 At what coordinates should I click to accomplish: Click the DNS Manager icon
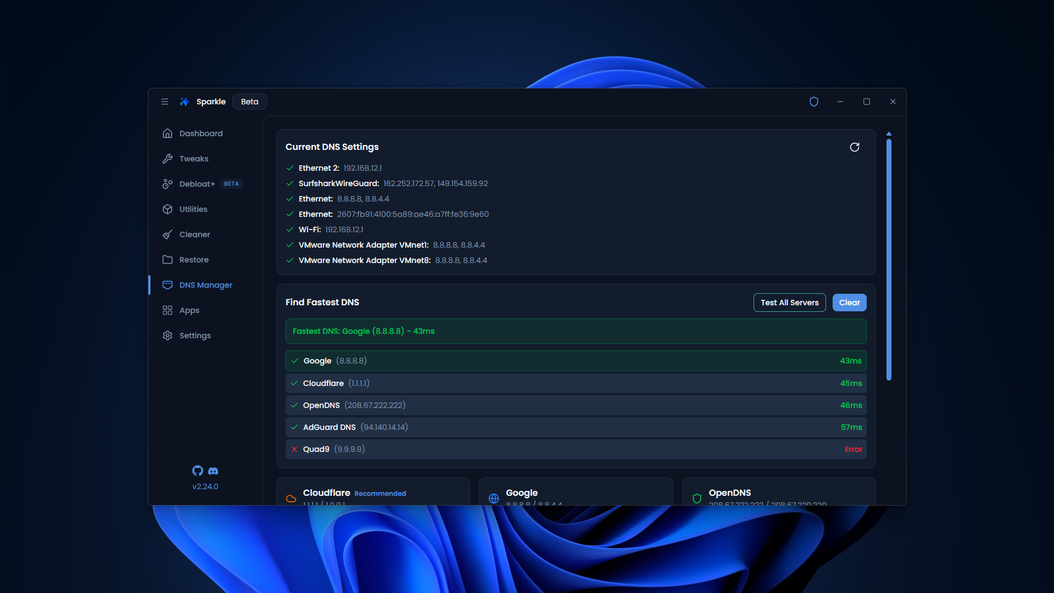coord(168,285)
